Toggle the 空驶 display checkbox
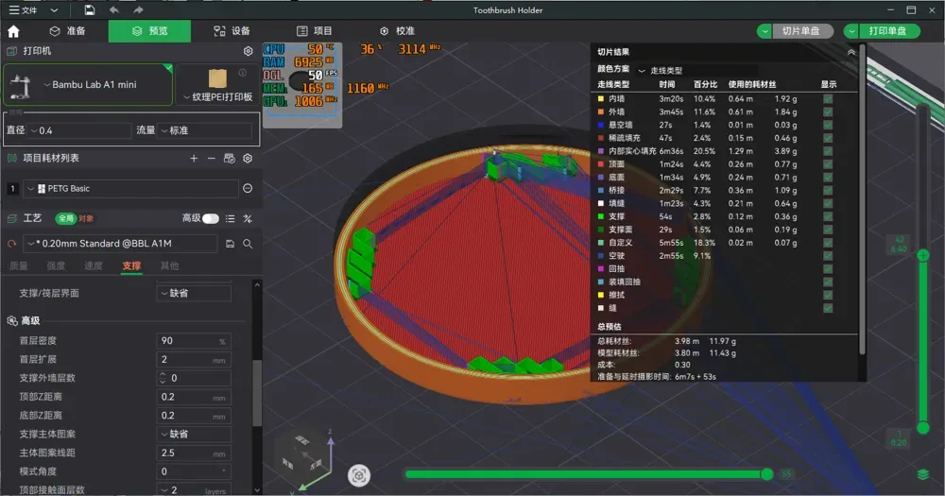945x496 pixels. click(828, 255)
